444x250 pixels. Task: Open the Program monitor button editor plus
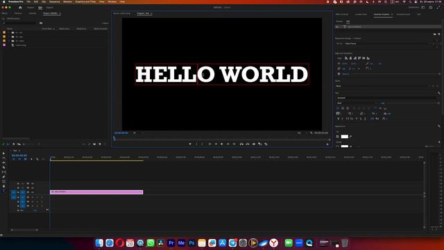[x=327, y=144]
